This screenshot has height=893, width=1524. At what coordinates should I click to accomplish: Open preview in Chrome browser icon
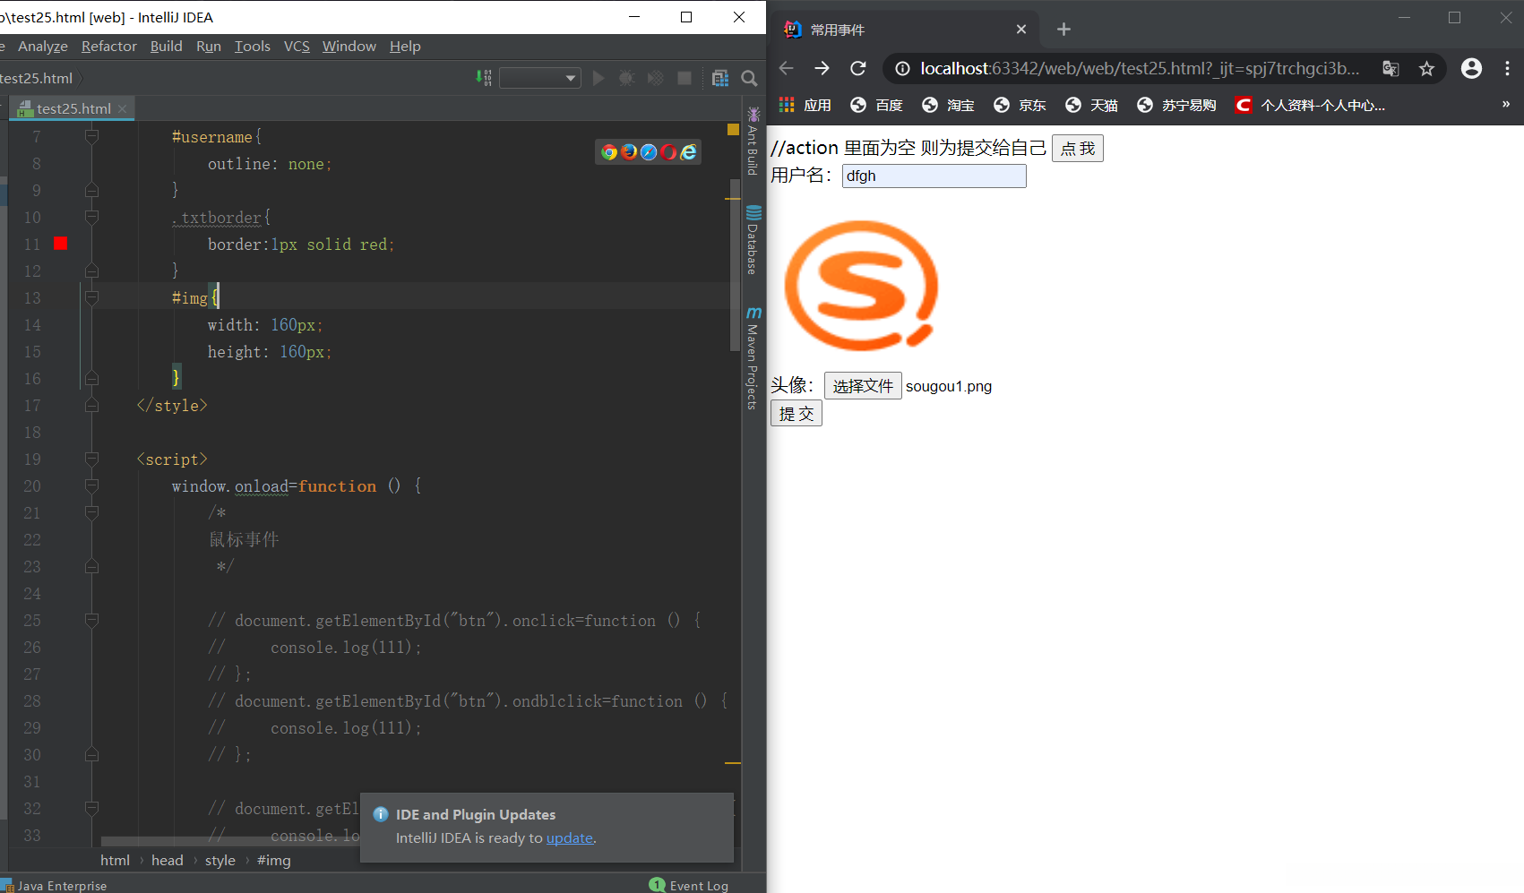(x=609, y=152)
